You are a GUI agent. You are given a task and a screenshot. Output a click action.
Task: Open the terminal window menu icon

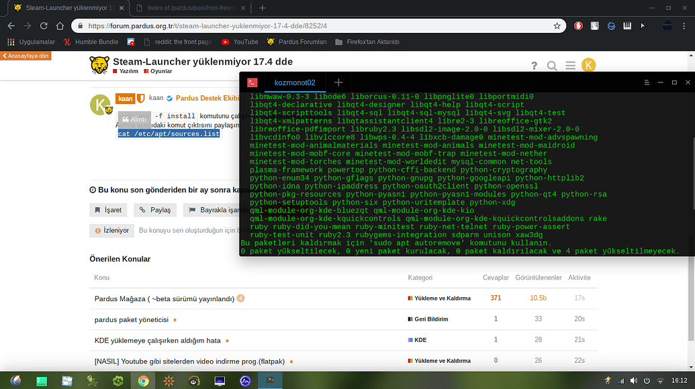[250, 82]
